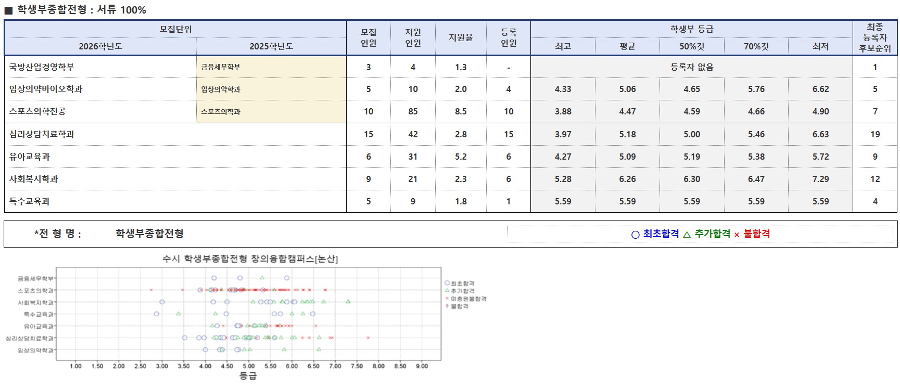
Task: Click the chart title 수시 학생부종합전형 창의융합캠퍼스
Action: click(250, 259)
